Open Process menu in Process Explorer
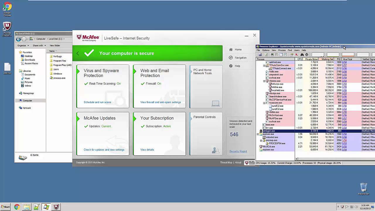This screenshot has width=375, height=211. [x=282, y=50]
